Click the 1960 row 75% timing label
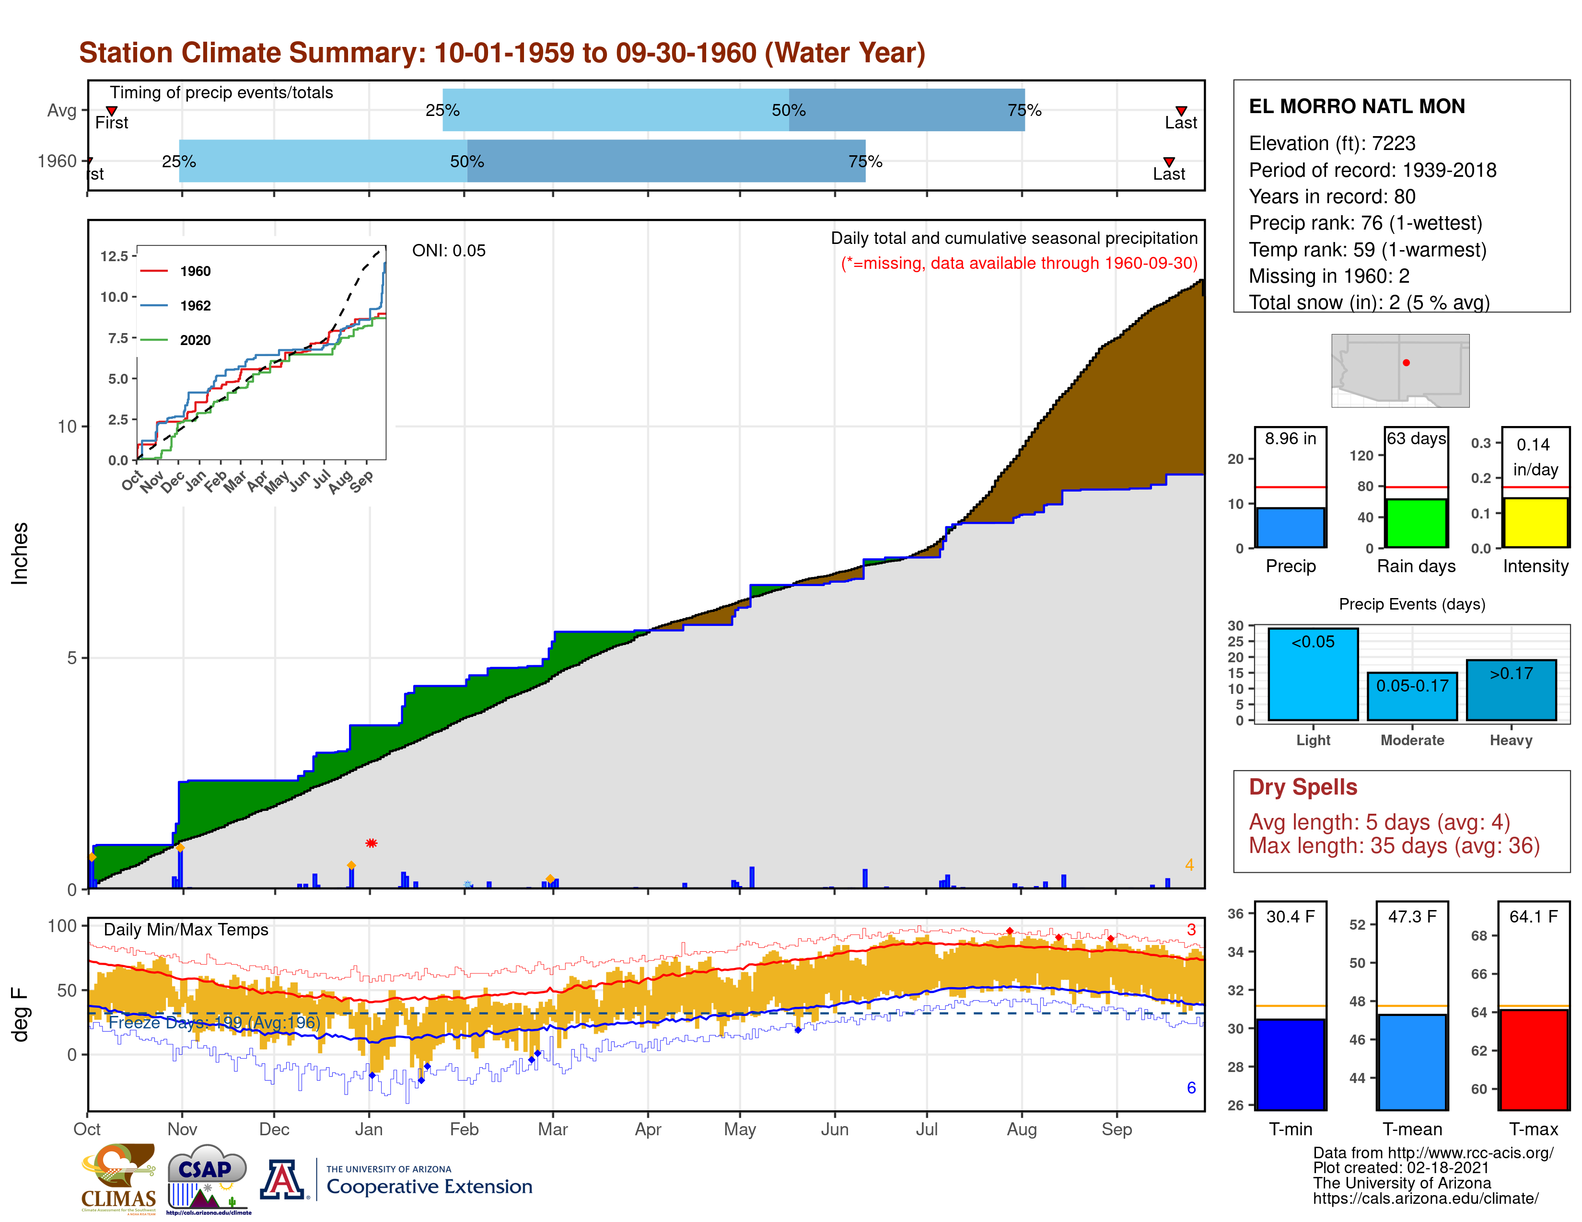 [x=866, y=161]
